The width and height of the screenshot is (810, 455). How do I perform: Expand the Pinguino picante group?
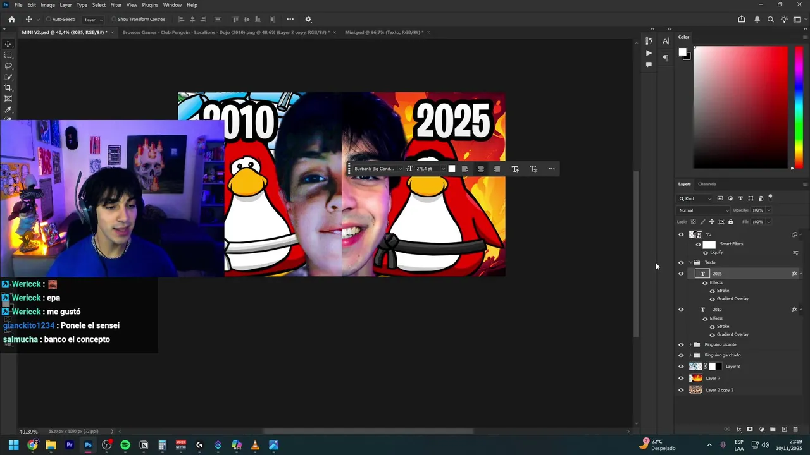[690, 345]
